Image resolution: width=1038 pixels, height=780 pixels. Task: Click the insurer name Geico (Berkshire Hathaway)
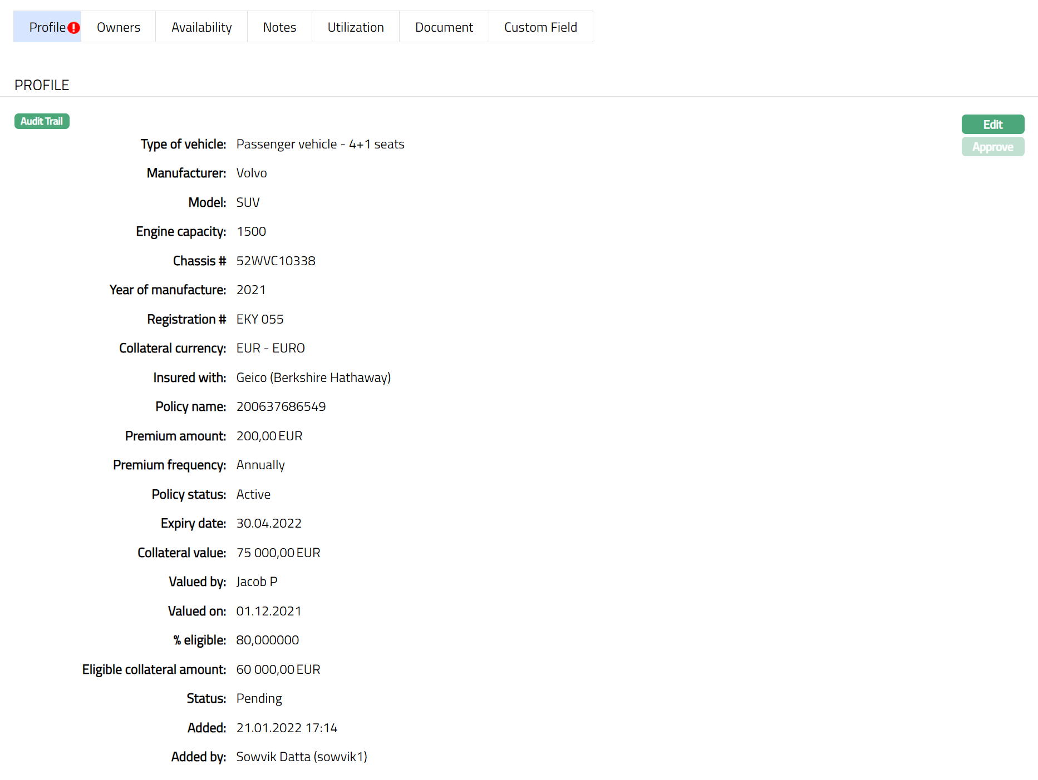click(313, 377)
